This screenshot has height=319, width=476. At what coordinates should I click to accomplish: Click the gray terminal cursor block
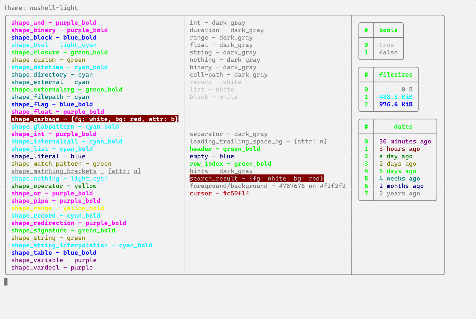pyautogui.click(x=6, y=282)
